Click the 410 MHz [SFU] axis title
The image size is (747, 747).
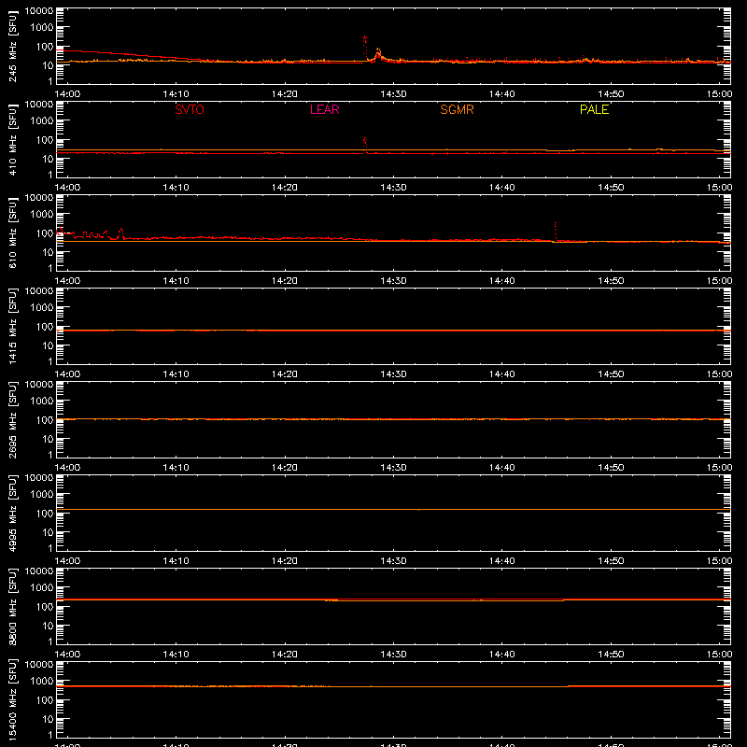coord(12,139)
